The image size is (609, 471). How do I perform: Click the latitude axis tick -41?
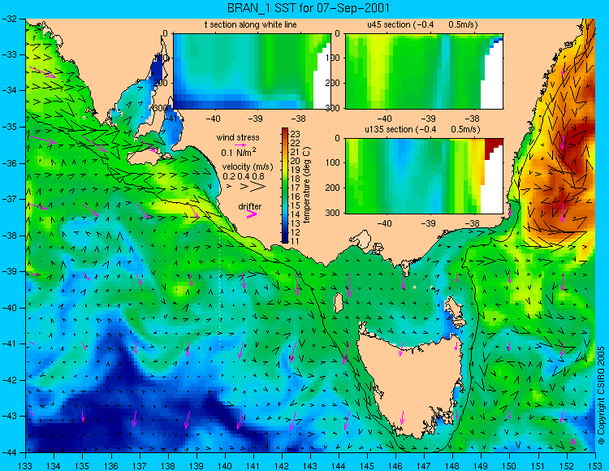pyautogui.click(x=9, y=344)
